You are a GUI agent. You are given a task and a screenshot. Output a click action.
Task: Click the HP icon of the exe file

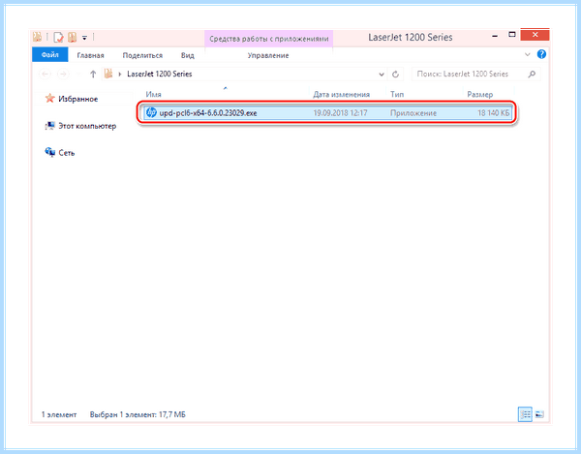tap(151, 112)
